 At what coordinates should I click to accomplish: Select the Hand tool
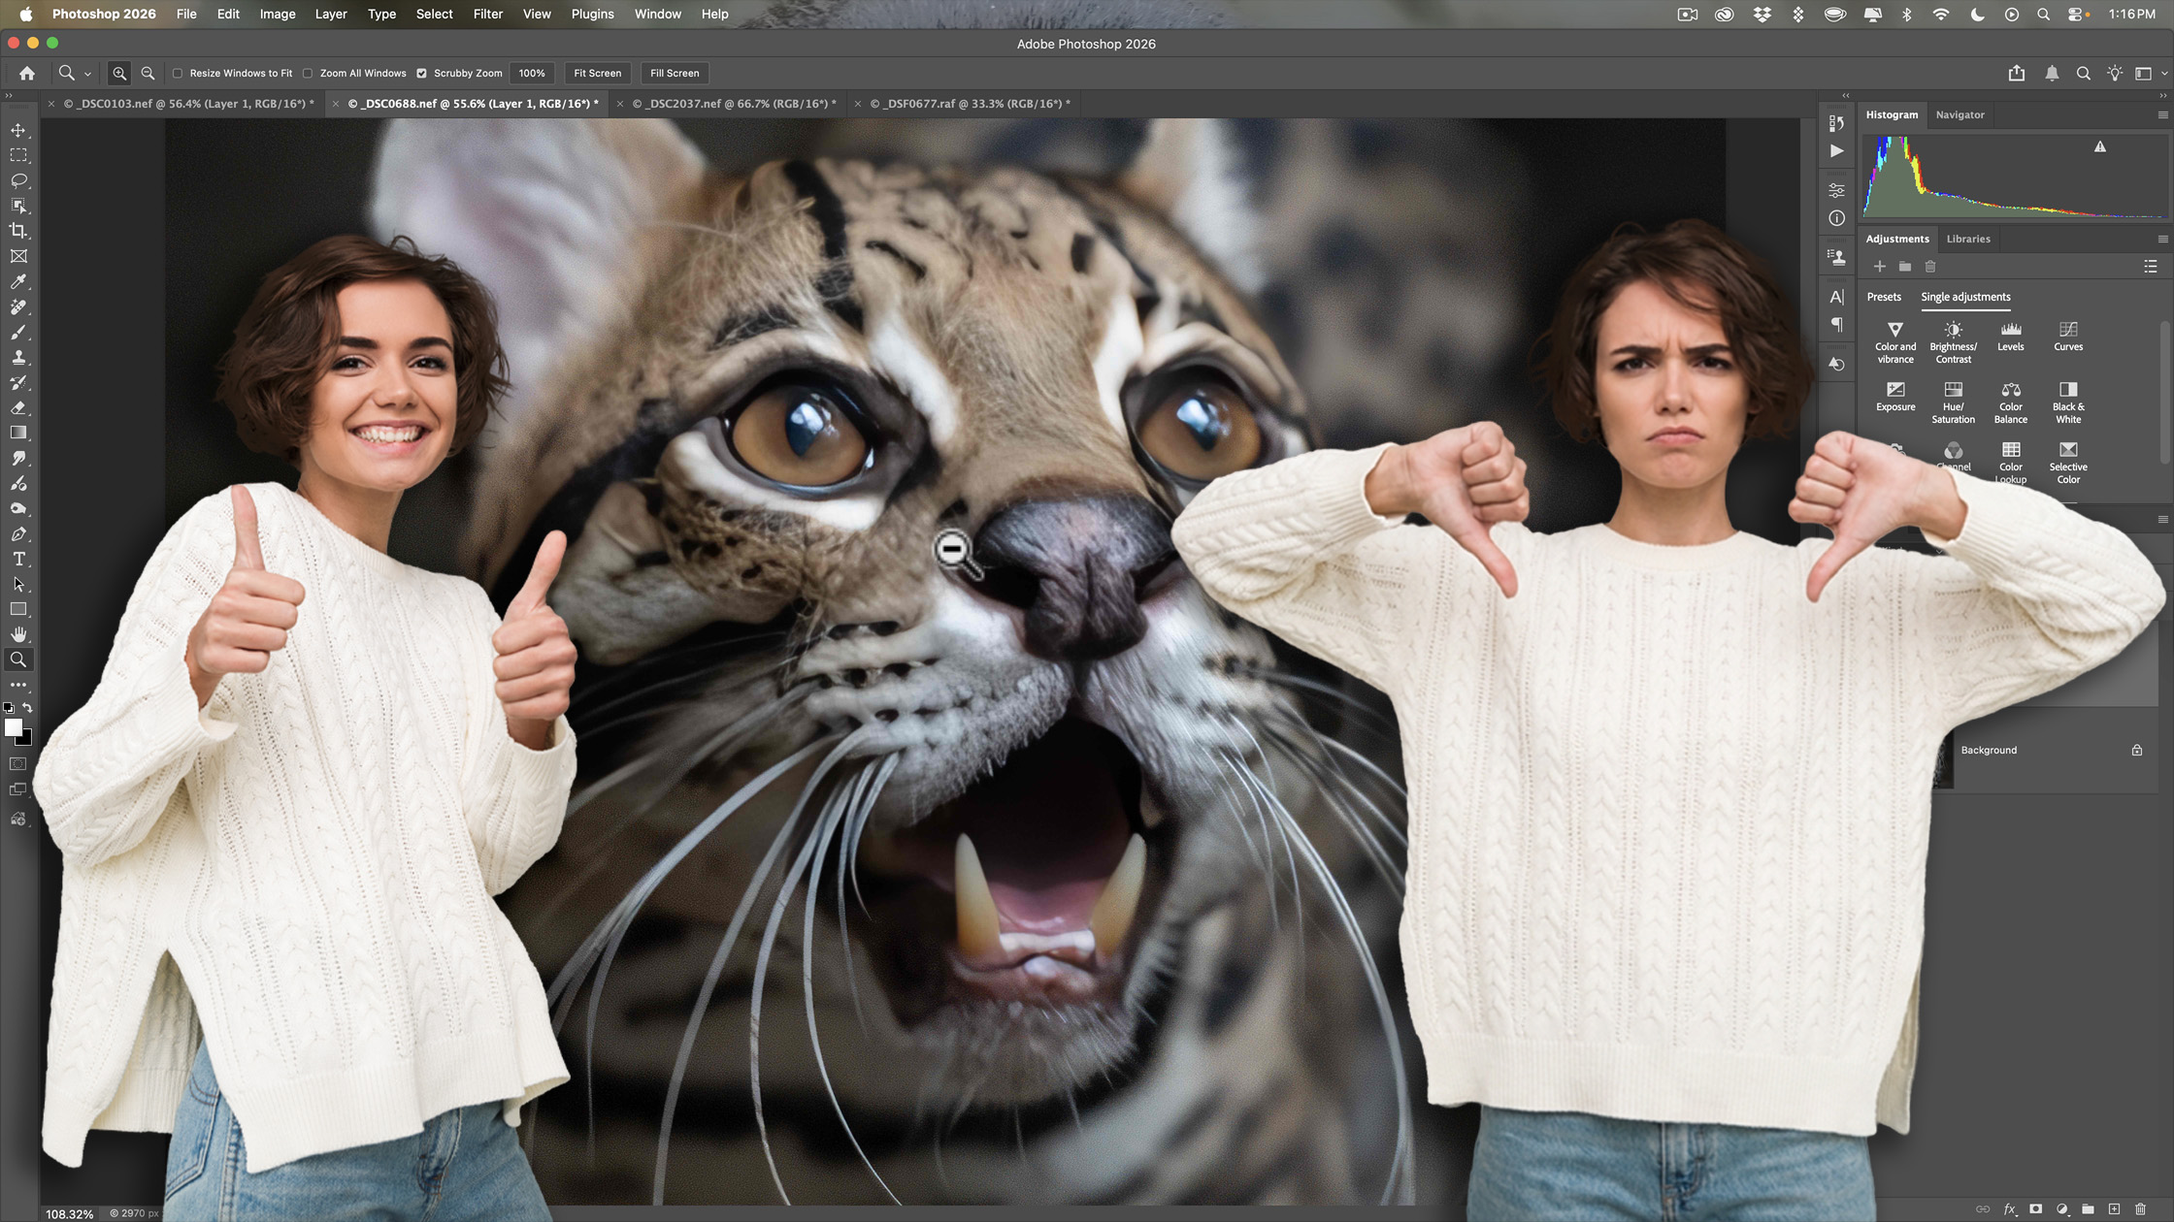click(x=18, y=634)
